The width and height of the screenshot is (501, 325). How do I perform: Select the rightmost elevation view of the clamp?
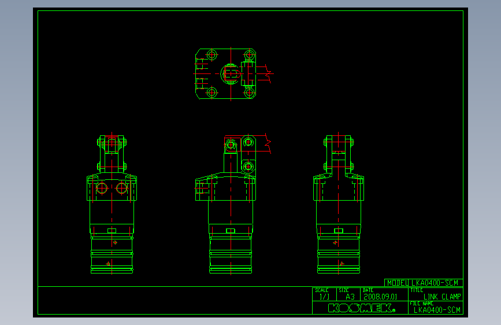[x=339, y=203]
